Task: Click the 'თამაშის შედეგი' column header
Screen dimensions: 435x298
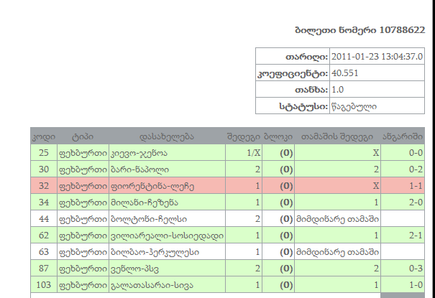Action: click(337, 136)
